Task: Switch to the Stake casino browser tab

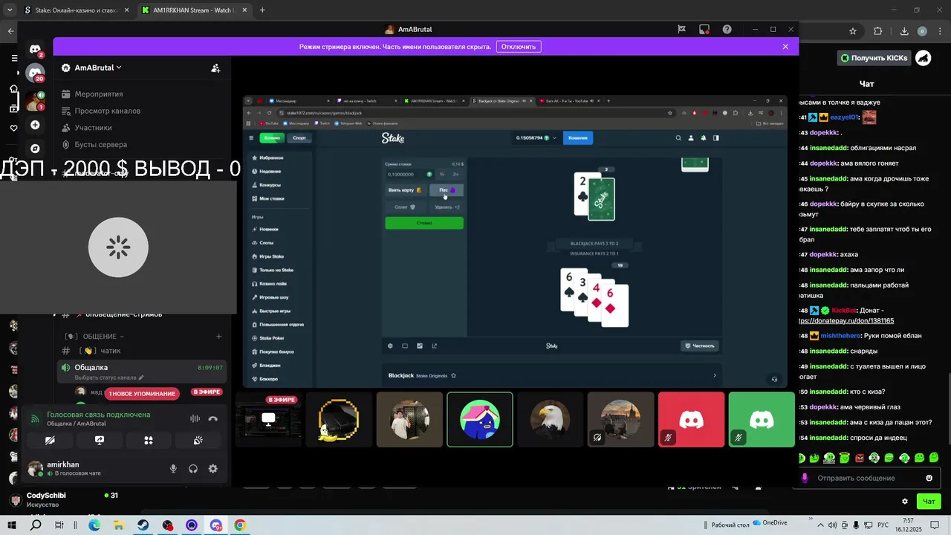Action: point(74,10)
